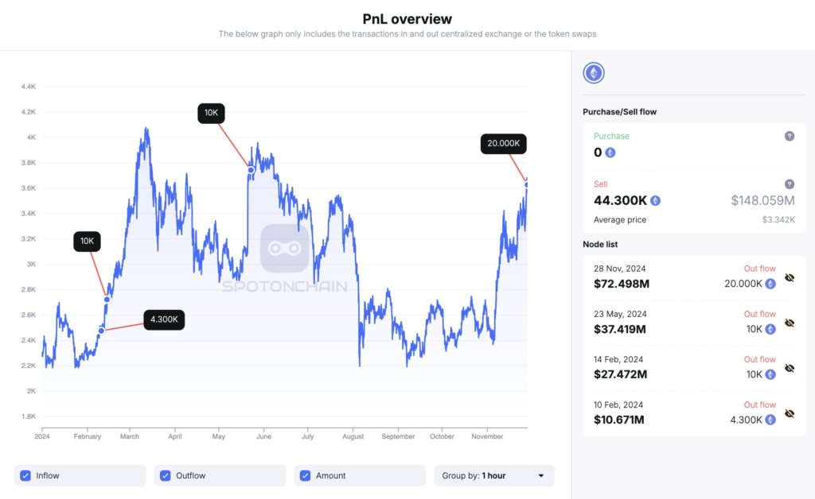Click the Ethereum icon next to Purchase 0
Image resolution: width=815 pixels, height=499 pixels.
pyautogui.click(x=610, y=153)
